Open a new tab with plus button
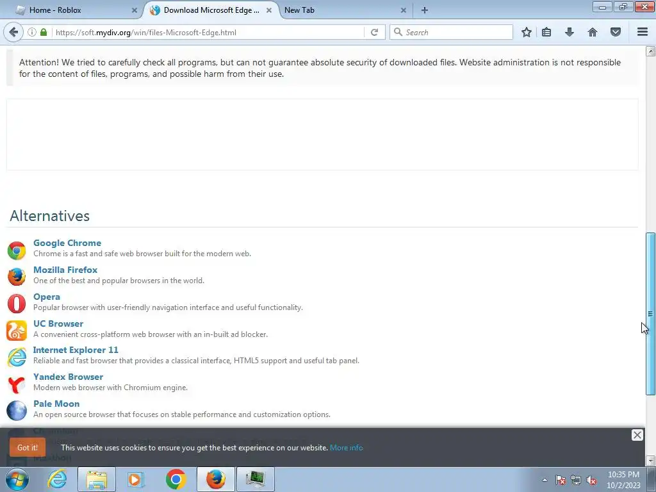Screen dimensions: 656x492 point(424,10)
